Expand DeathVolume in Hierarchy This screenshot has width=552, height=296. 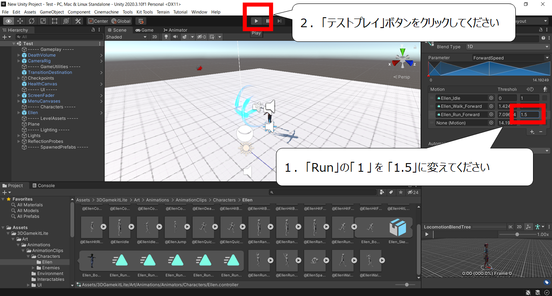19,55
